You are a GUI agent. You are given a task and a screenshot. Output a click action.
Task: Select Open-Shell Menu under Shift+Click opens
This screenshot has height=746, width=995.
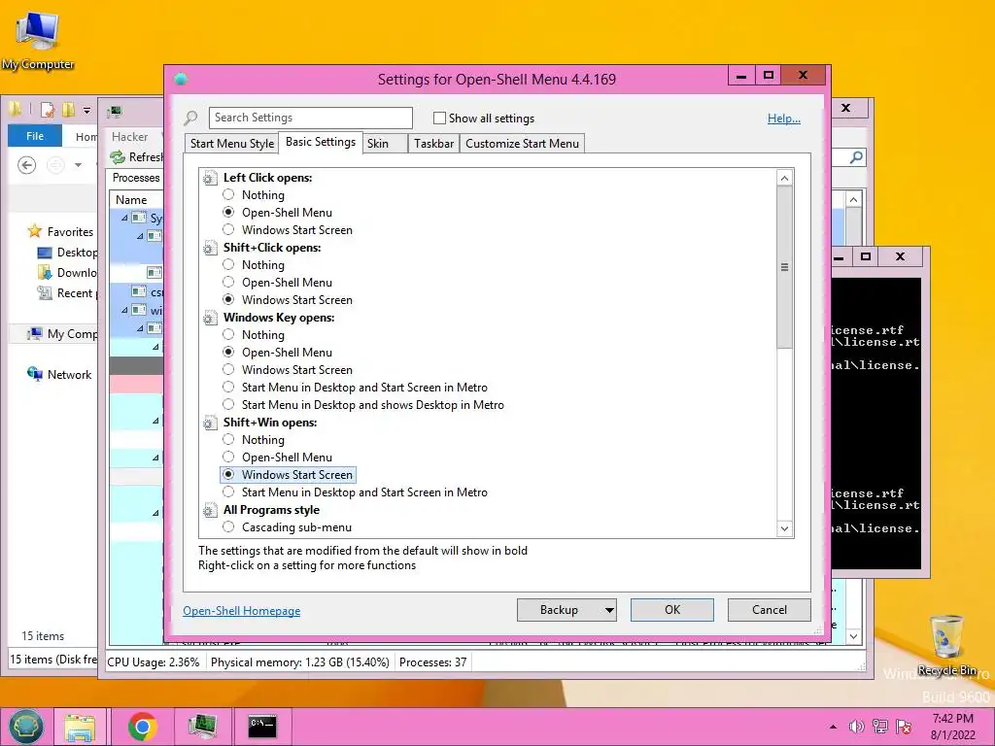[228, 283]
